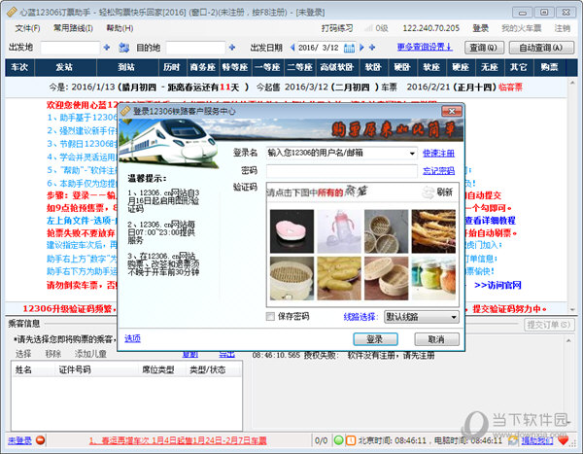Click the red heart donate icon
583x454 pixels.
[564, 440]
